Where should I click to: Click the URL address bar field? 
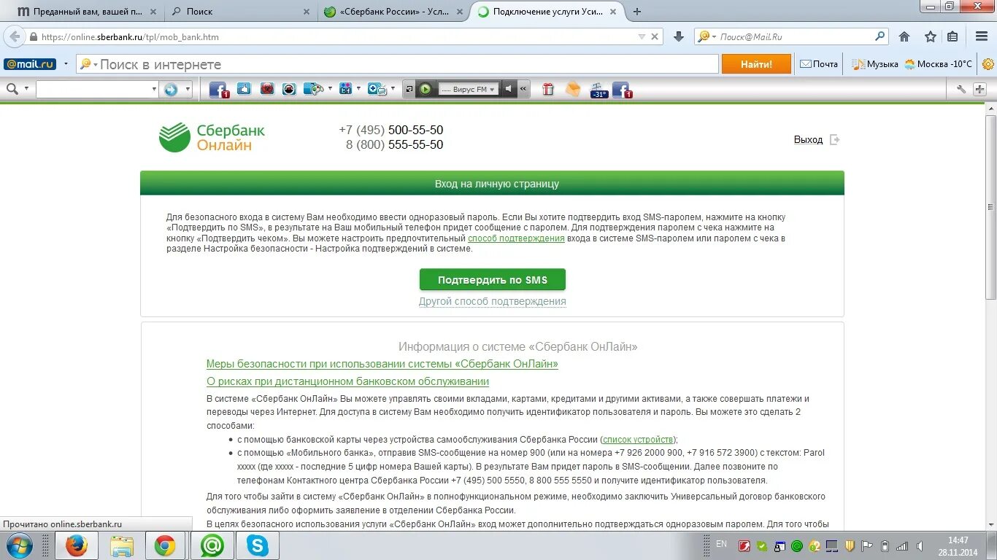(x=336, y=36)
